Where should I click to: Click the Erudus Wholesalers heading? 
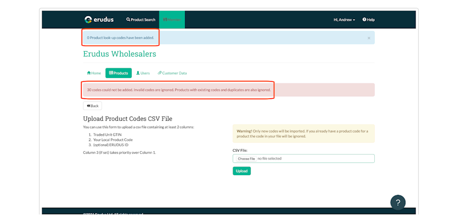(x=120, y=54)
